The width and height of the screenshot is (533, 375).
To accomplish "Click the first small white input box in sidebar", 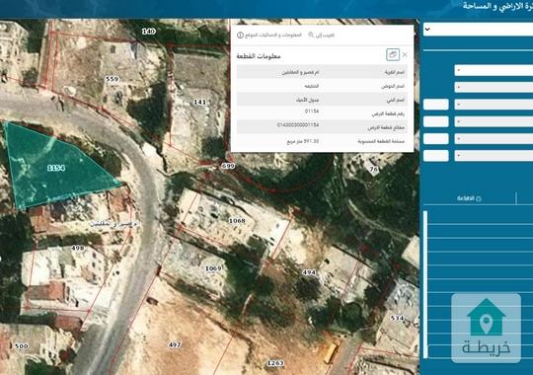I will point(436,104).
